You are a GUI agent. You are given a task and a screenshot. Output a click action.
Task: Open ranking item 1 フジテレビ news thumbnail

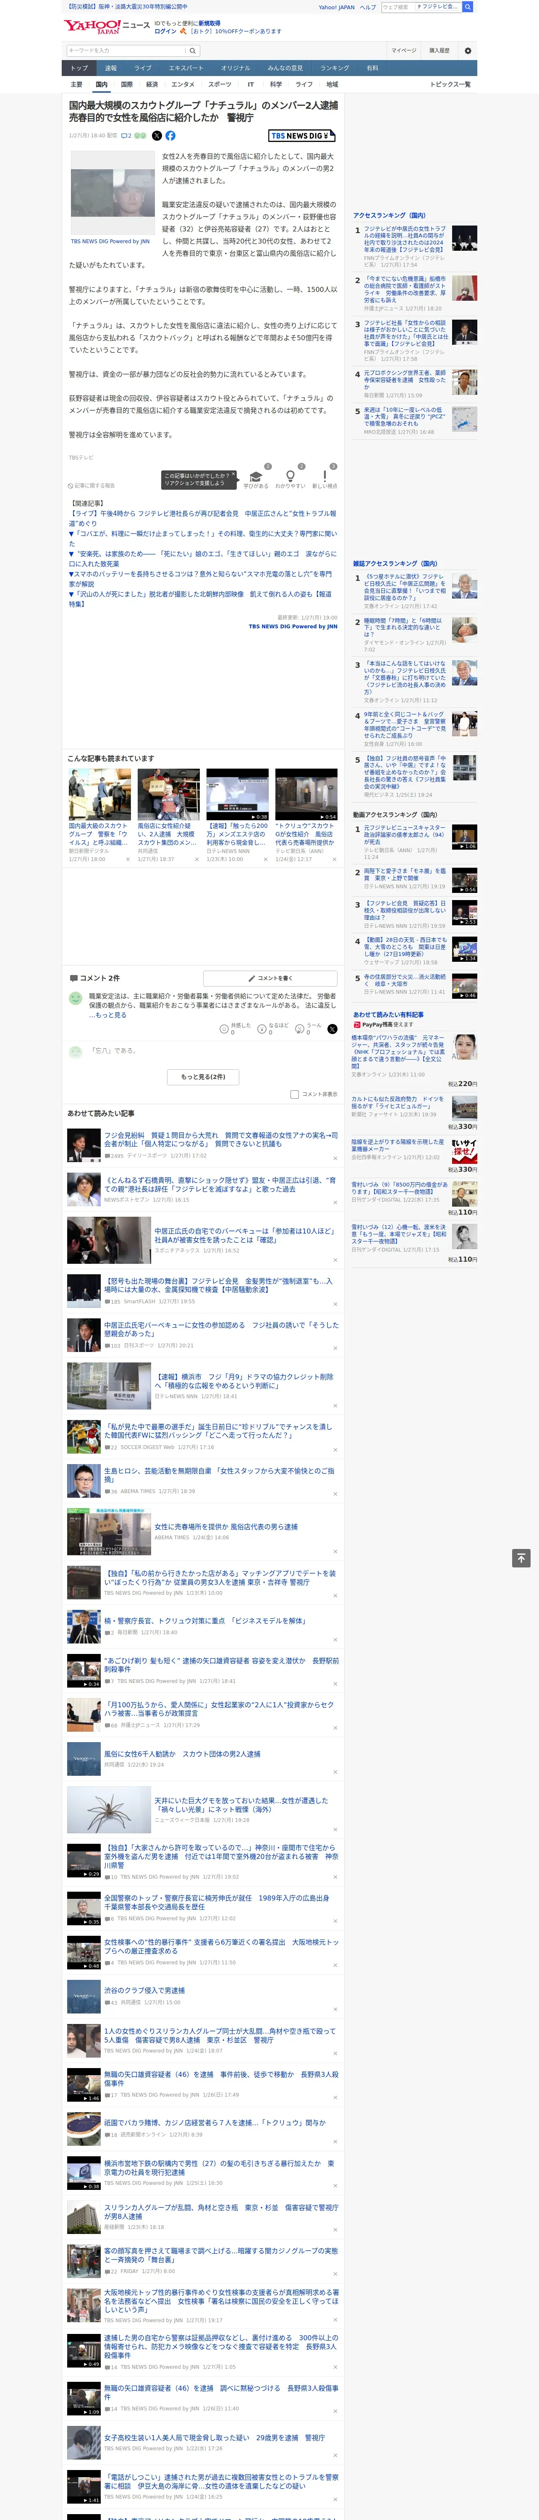pos(465,238)
